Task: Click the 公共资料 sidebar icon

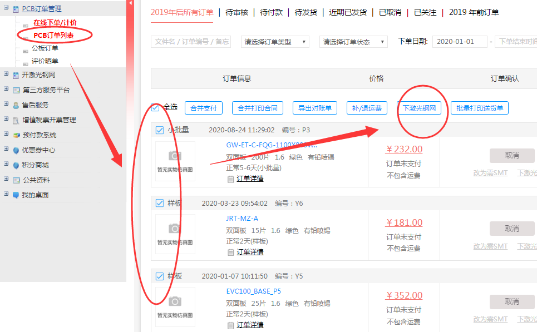Action: point(16,180)
